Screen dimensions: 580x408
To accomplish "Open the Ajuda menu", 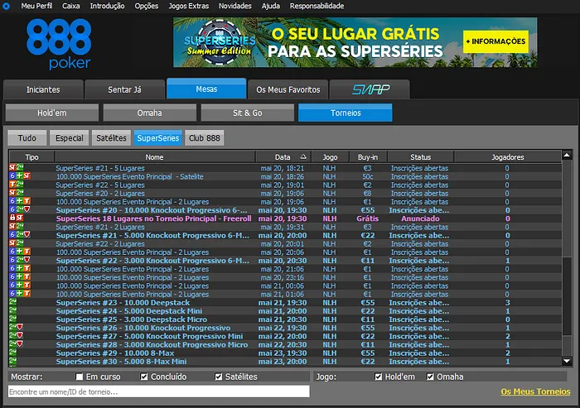I will 271,6.
